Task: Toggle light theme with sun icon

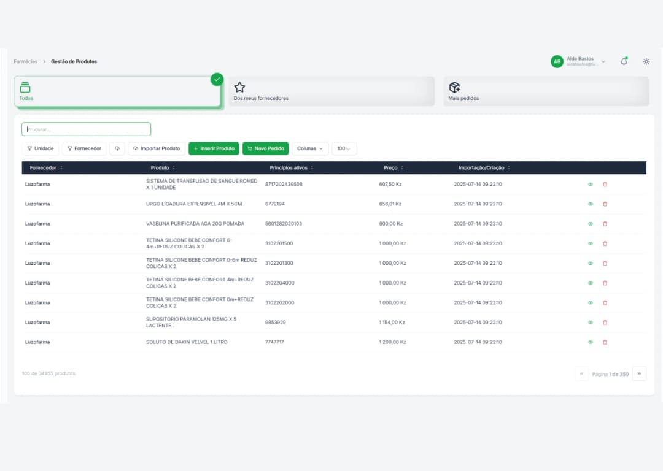Action: point(646,61)
